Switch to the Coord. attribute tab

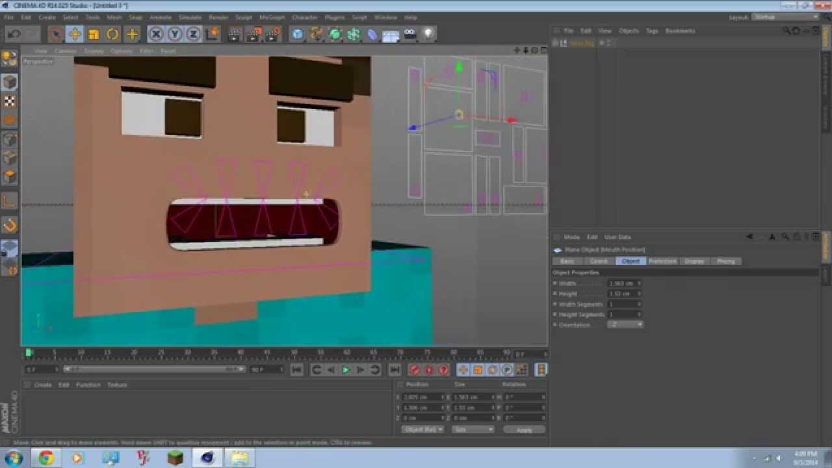tap(599, 261)
